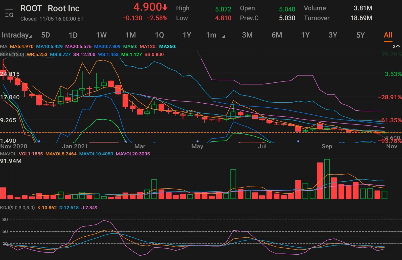Click the MIKE(12.0) indicator label
The height and width of the screenshot is (260, 402).
[12, 54]
